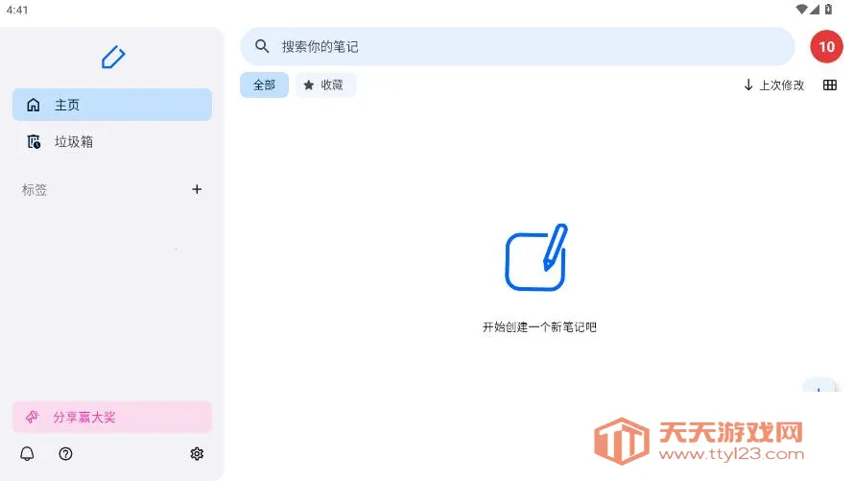Open the 垃圾箱 trash item
This screenshot has width=854, height=481.
[x=111, y=142]
